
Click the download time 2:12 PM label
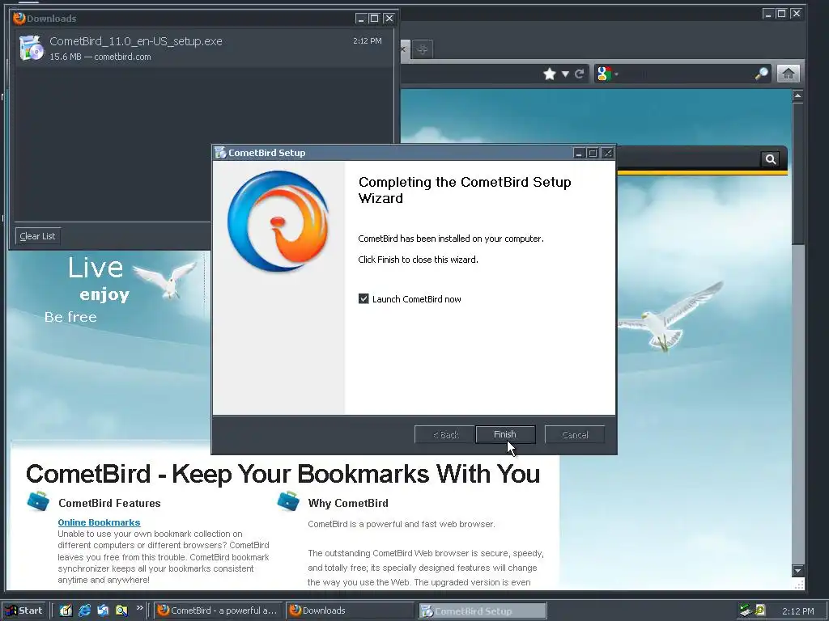(368, 40)
